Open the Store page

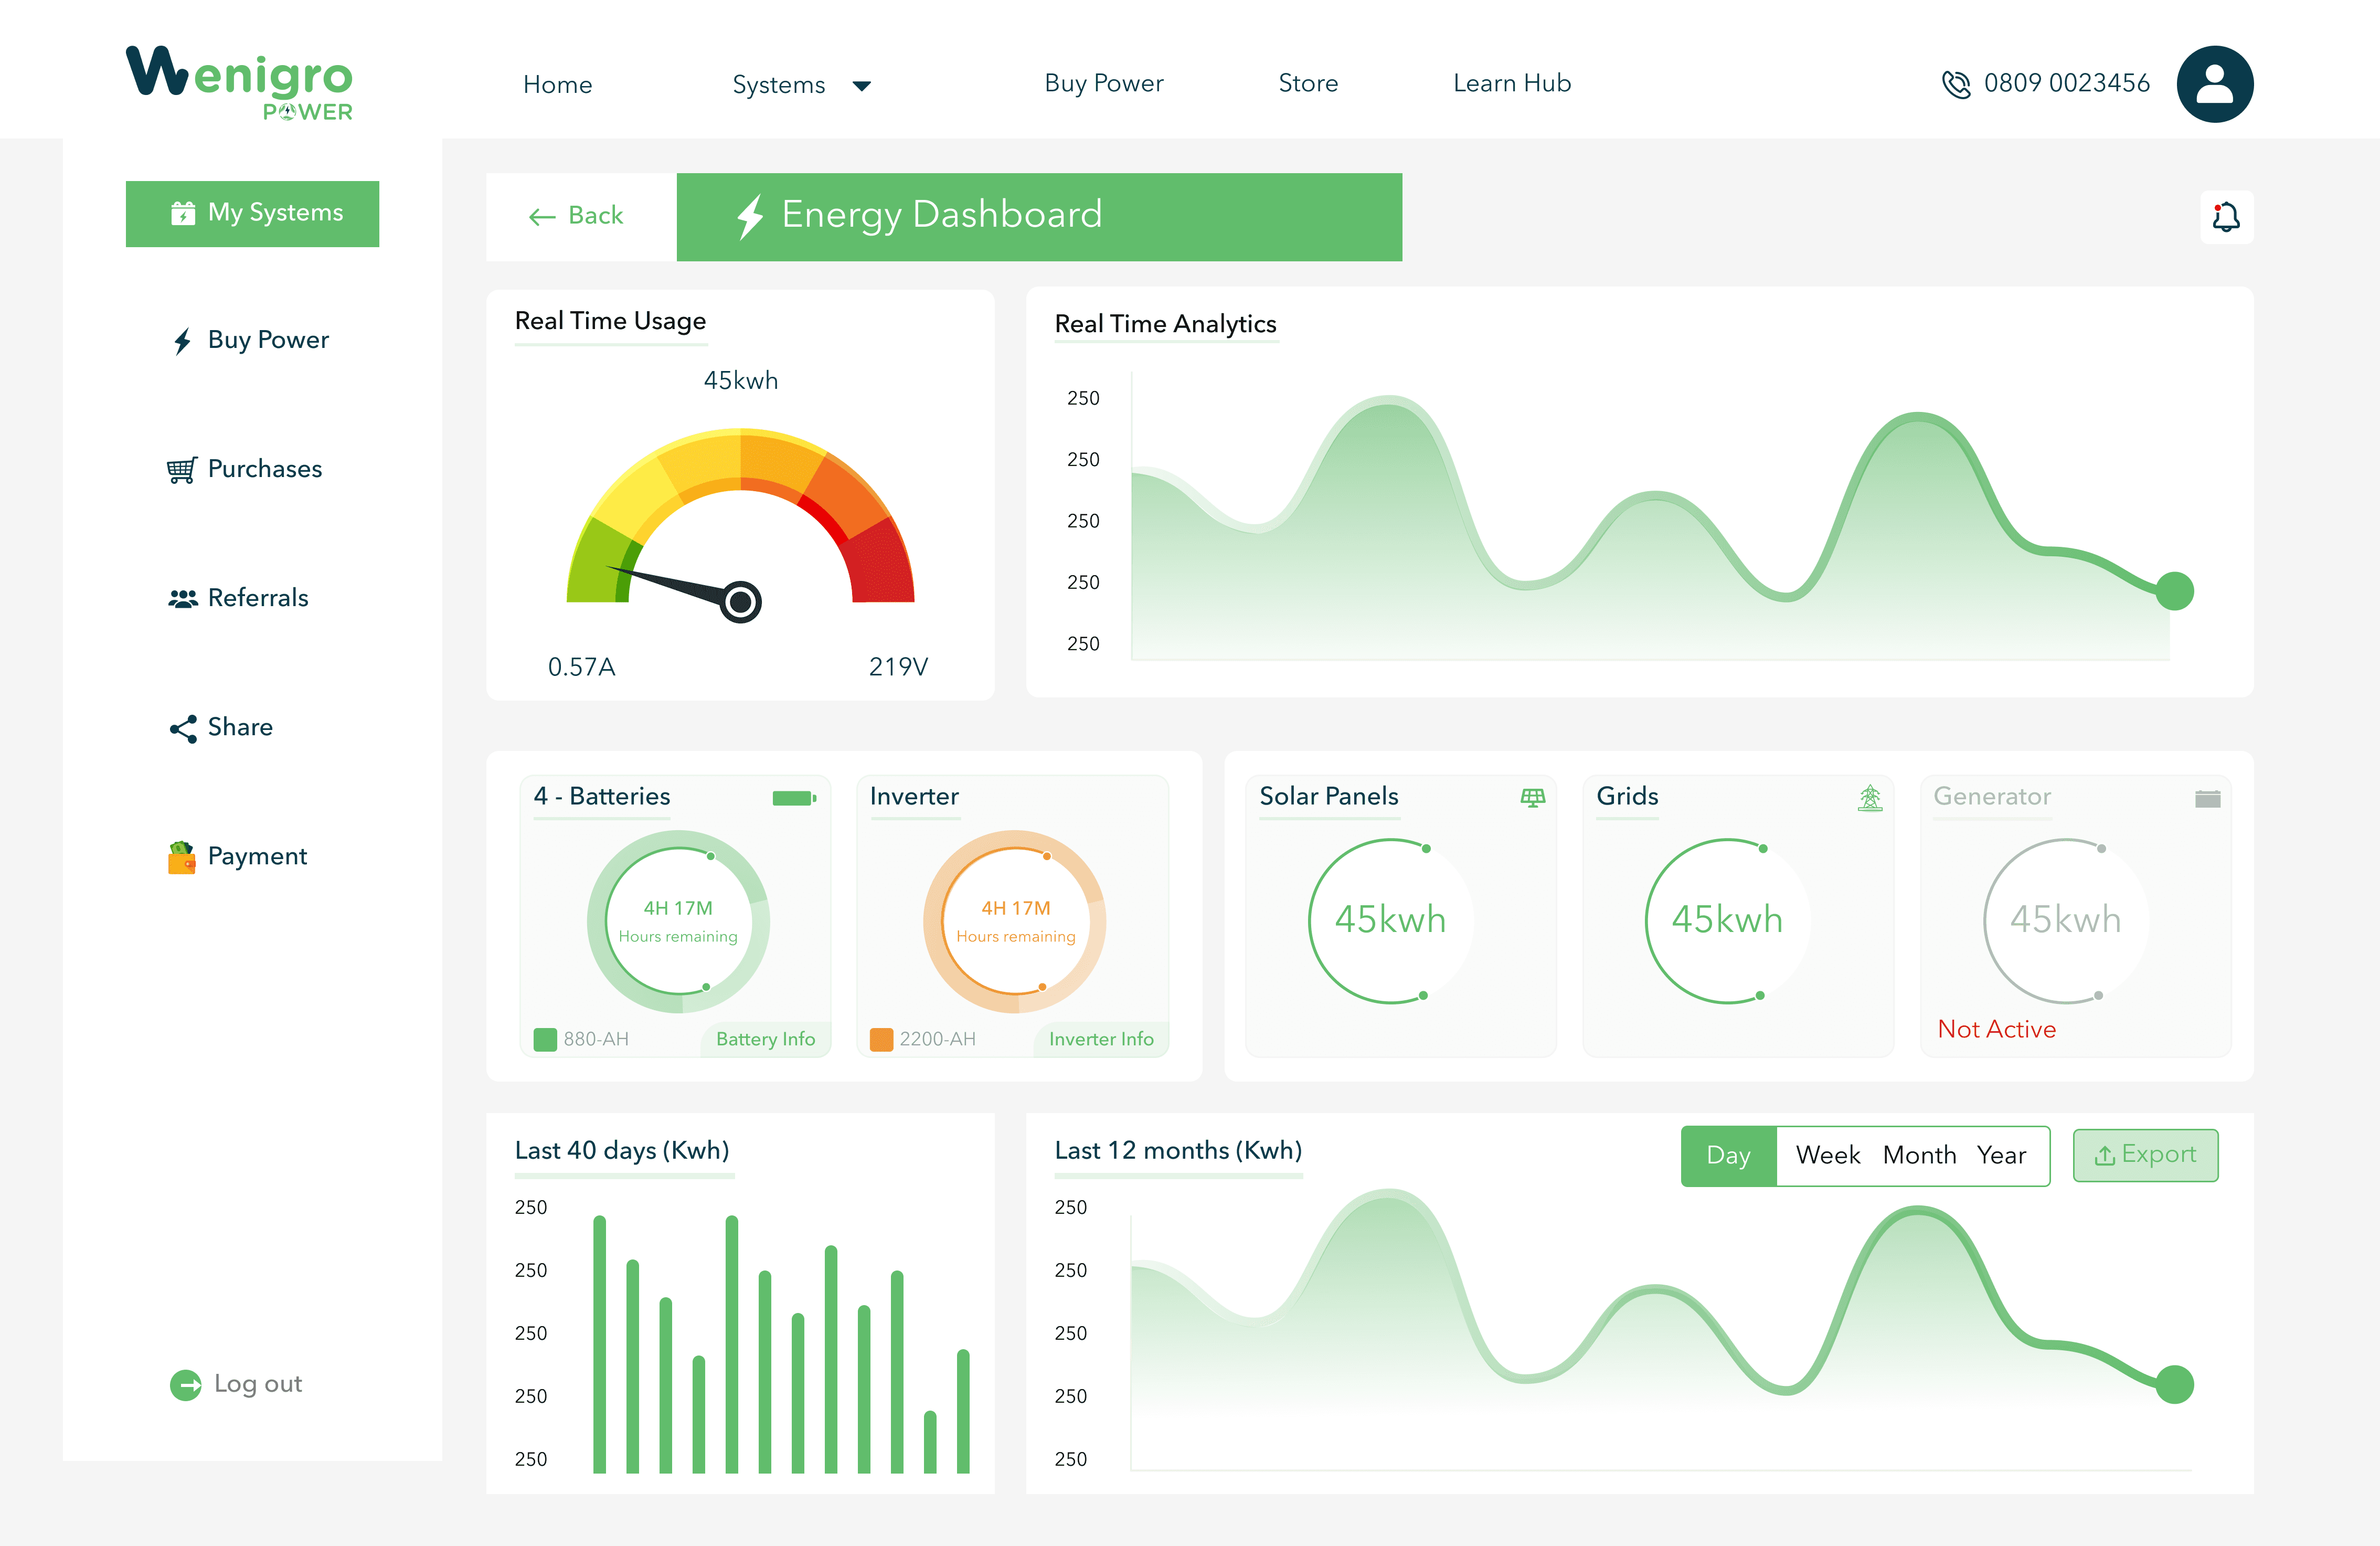coord(1307,84)
